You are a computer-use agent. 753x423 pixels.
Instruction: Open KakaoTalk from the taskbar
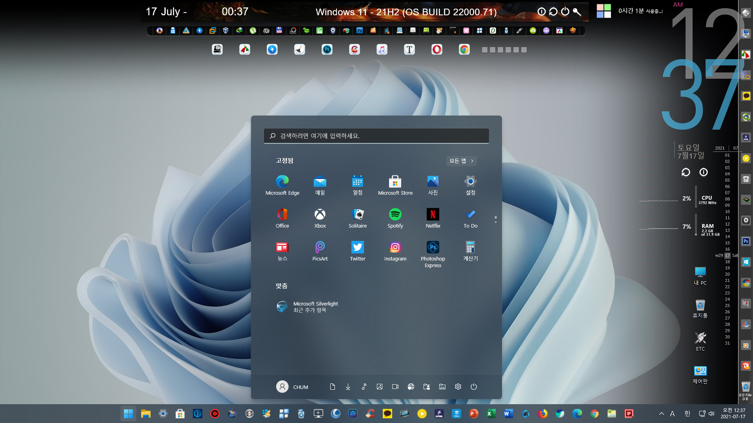pyautogui.click(x=387, y=414)
